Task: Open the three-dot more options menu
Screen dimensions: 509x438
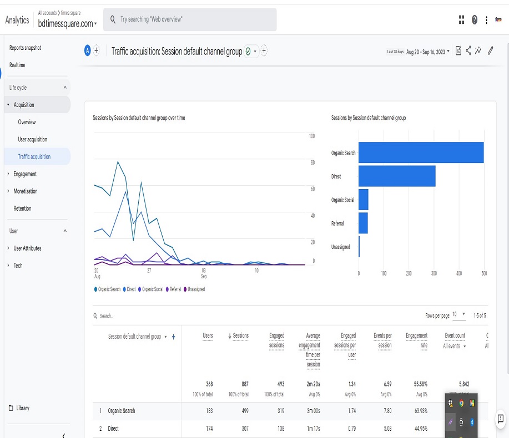Action: click(x=486, y=20)
